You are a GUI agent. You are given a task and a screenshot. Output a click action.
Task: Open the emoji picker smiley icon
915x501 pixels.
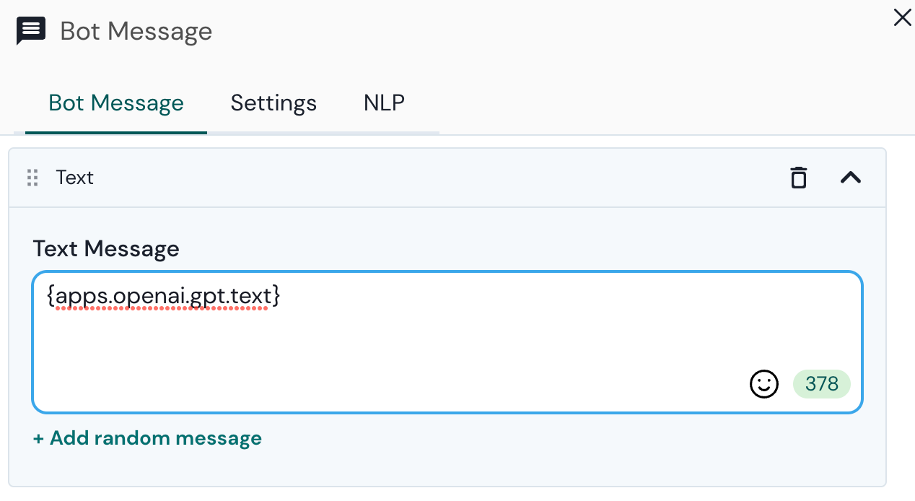(x=764, y=384)
